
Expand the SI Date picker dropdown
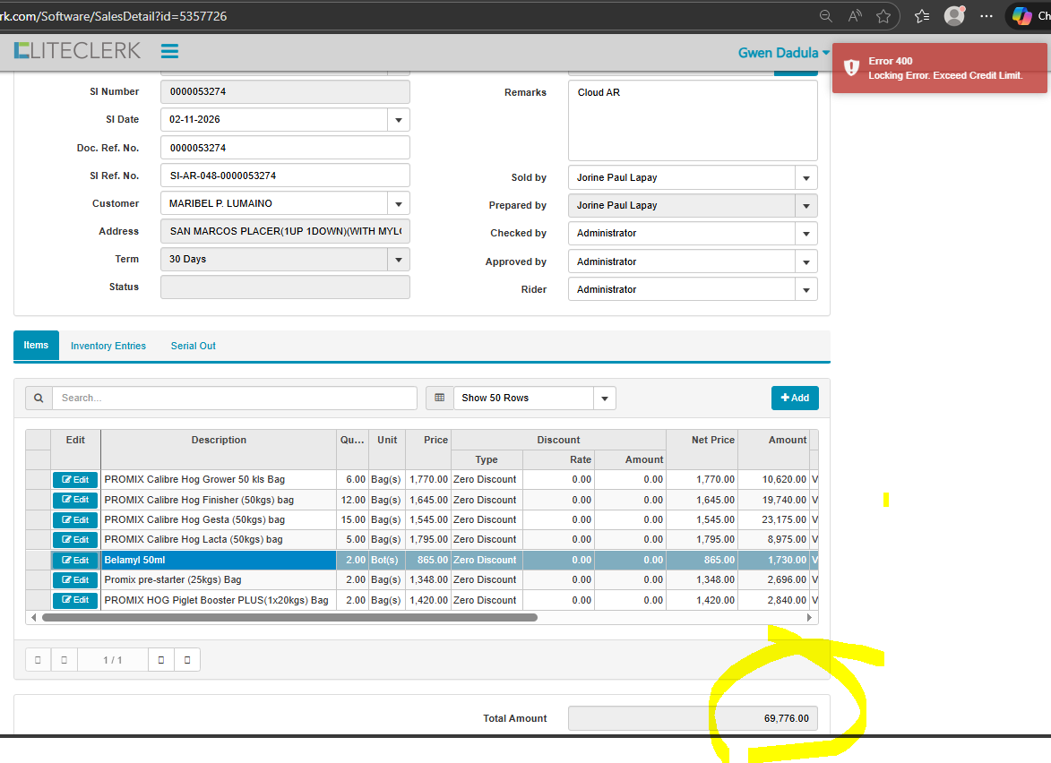398,120
